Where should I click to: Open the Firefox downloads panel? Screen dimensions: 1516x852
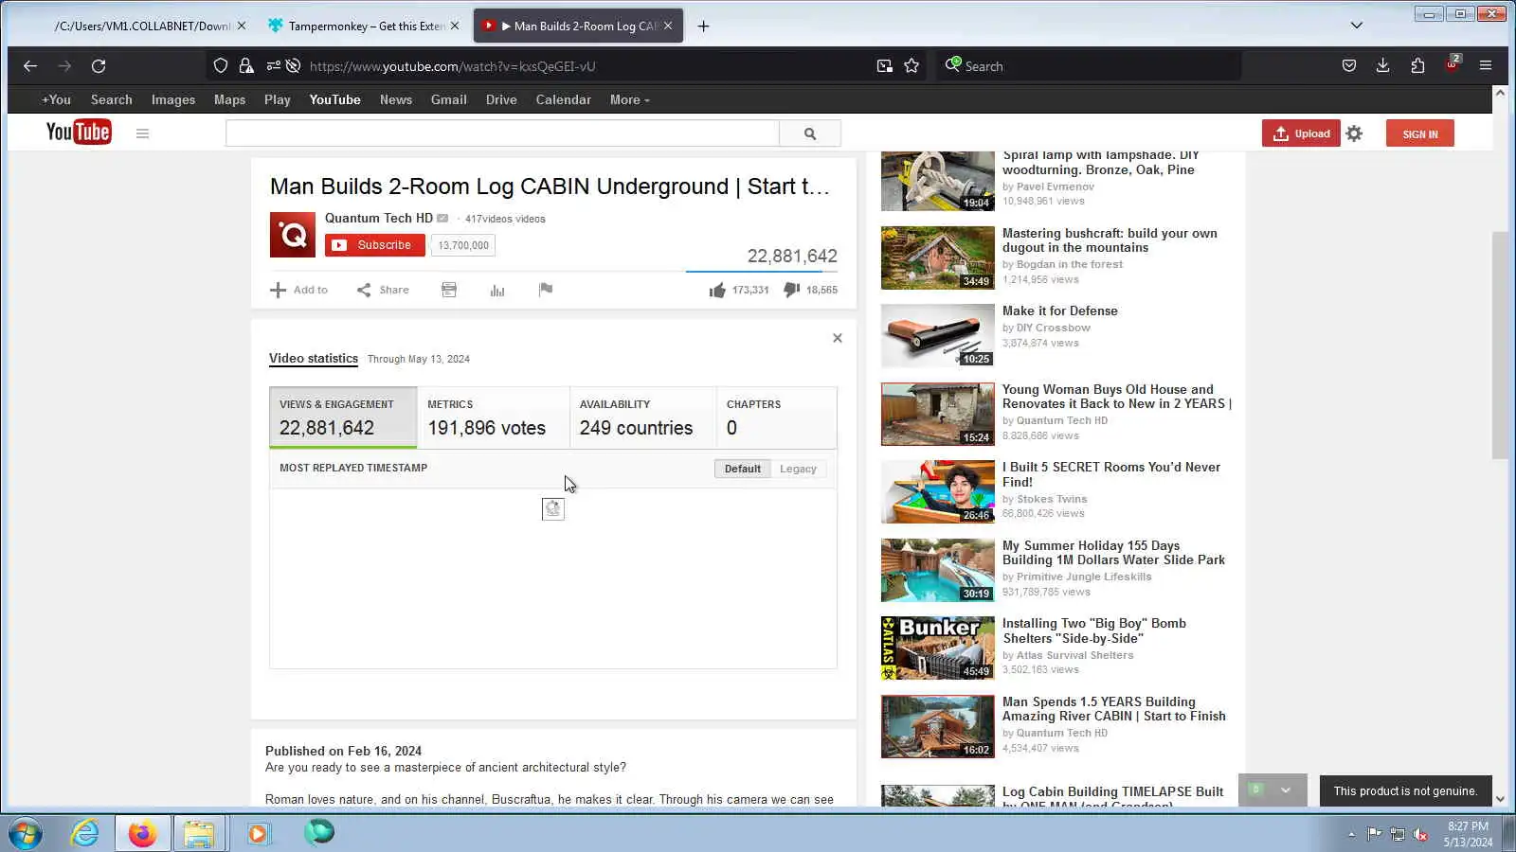1383,66
